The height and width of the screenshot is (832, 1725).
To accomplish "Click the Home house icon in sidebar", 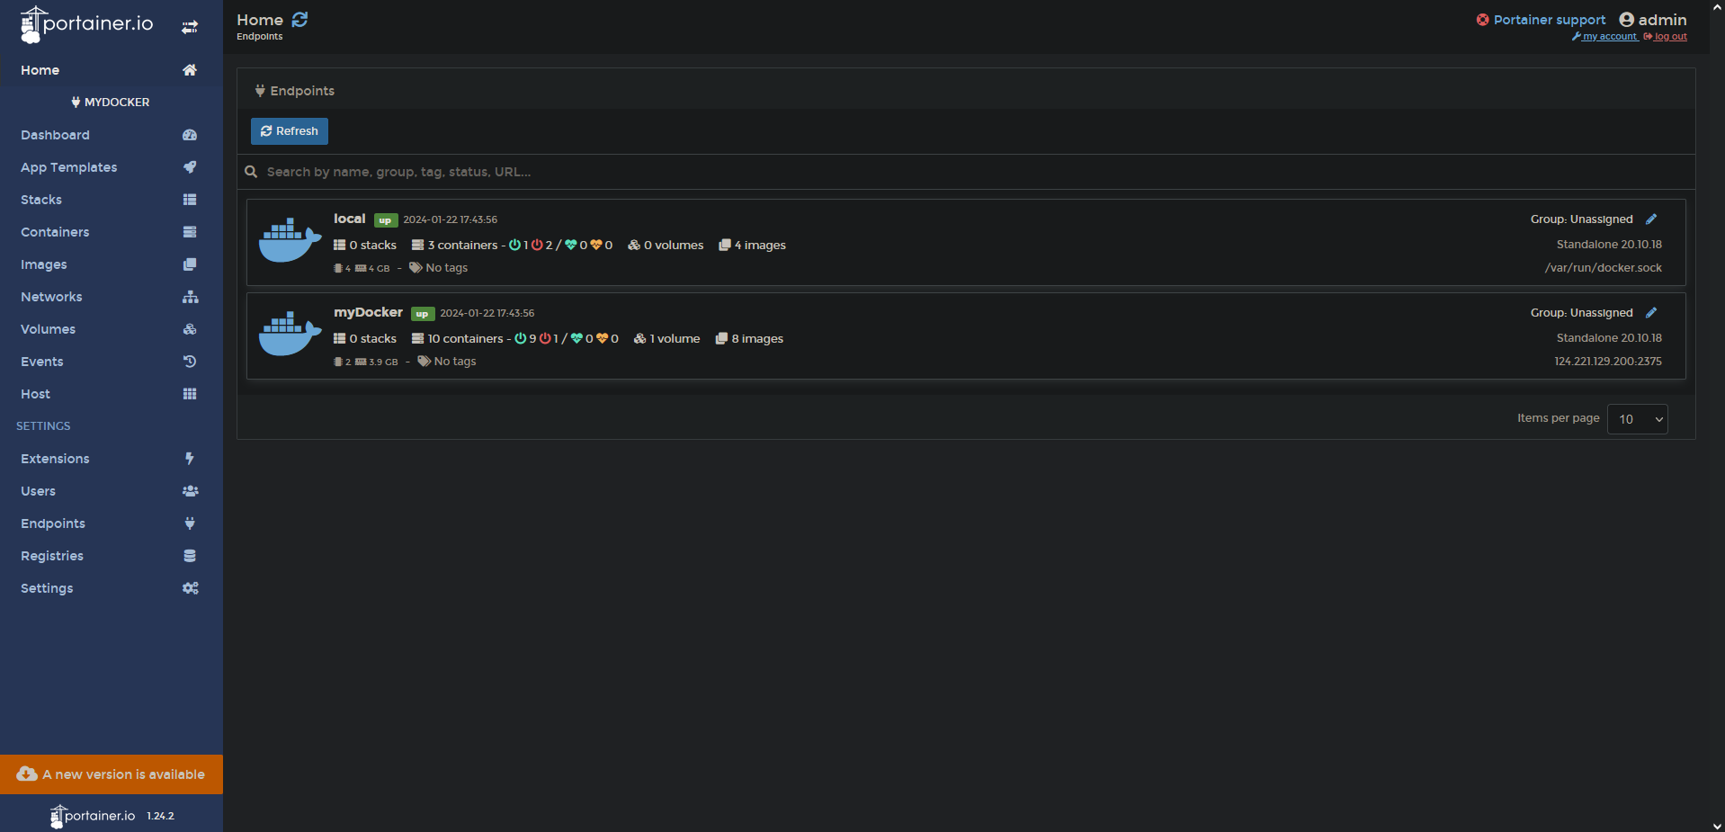I will [190, 70].
